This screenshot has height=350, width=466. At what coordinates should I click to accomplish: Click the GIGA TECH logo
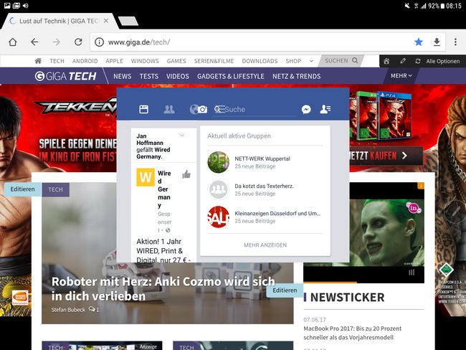pos(66,76)
